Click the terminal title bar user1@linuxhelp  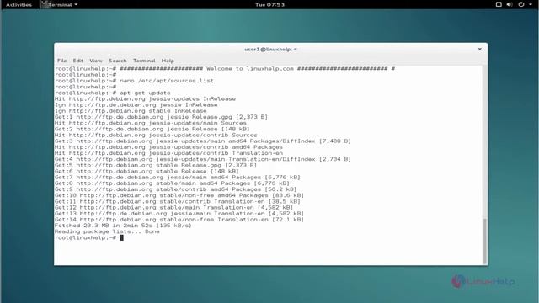(x=270, y=49)
